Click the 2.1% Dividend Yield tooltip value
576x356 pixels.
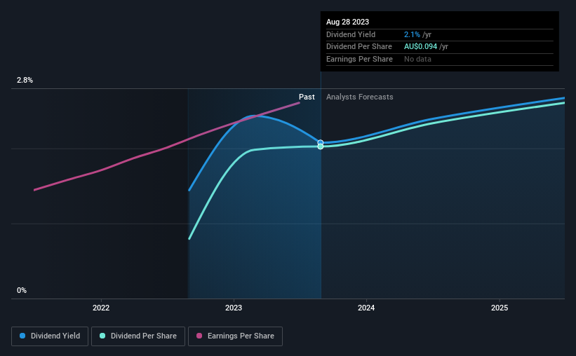[412, 34]
